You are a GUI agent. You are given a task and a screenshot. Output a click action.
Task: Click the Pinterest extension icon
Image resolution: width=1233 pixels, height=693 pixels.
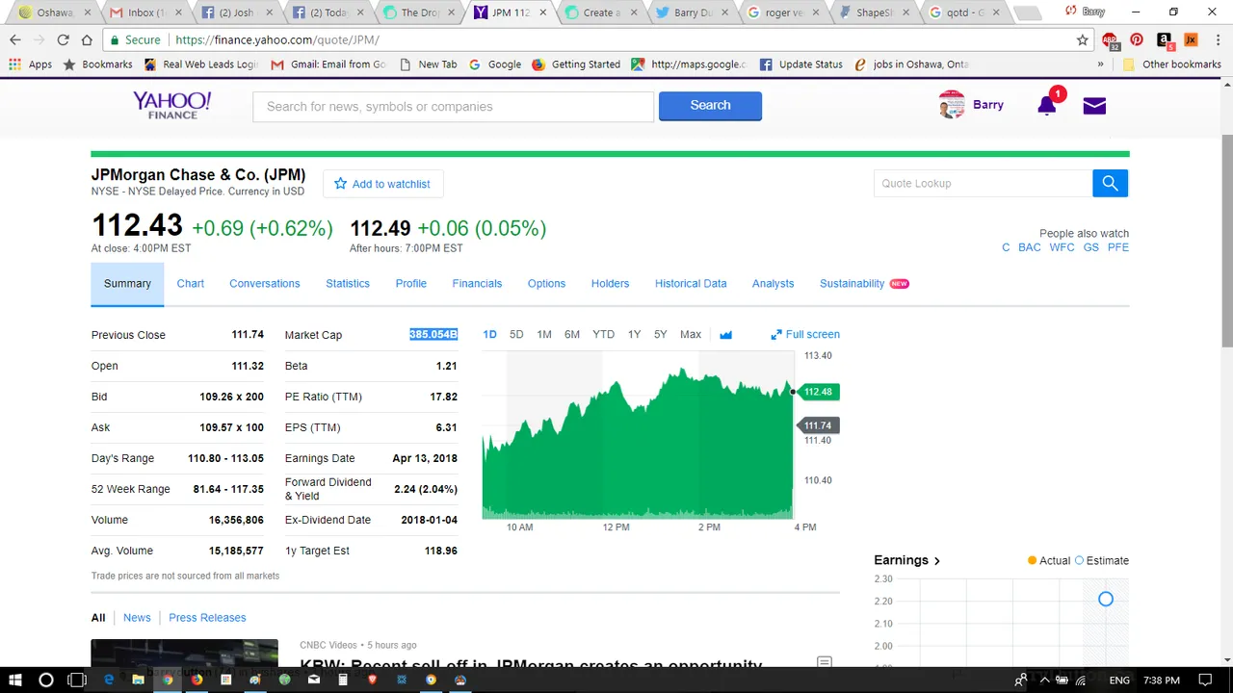coord(1137,40)
